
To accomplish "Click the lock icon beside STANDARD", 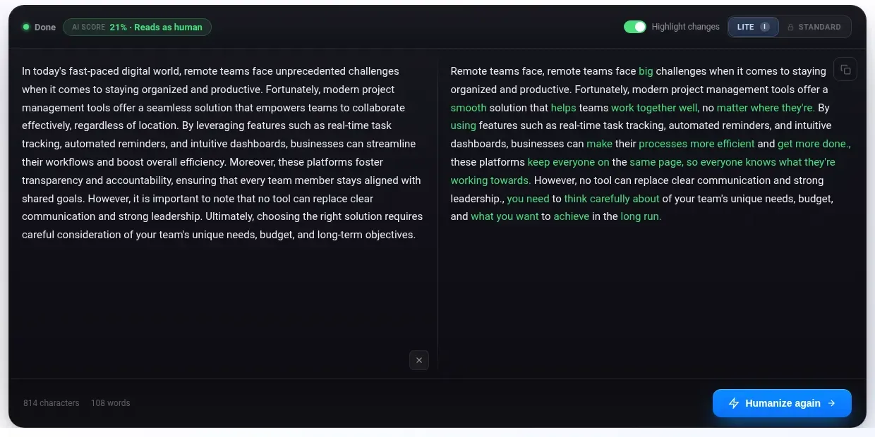I will 791,27.
